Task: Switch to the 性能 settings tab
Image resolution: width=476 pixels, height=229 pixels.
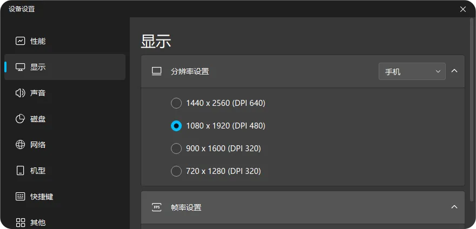Action: click(x=38, y=41)
